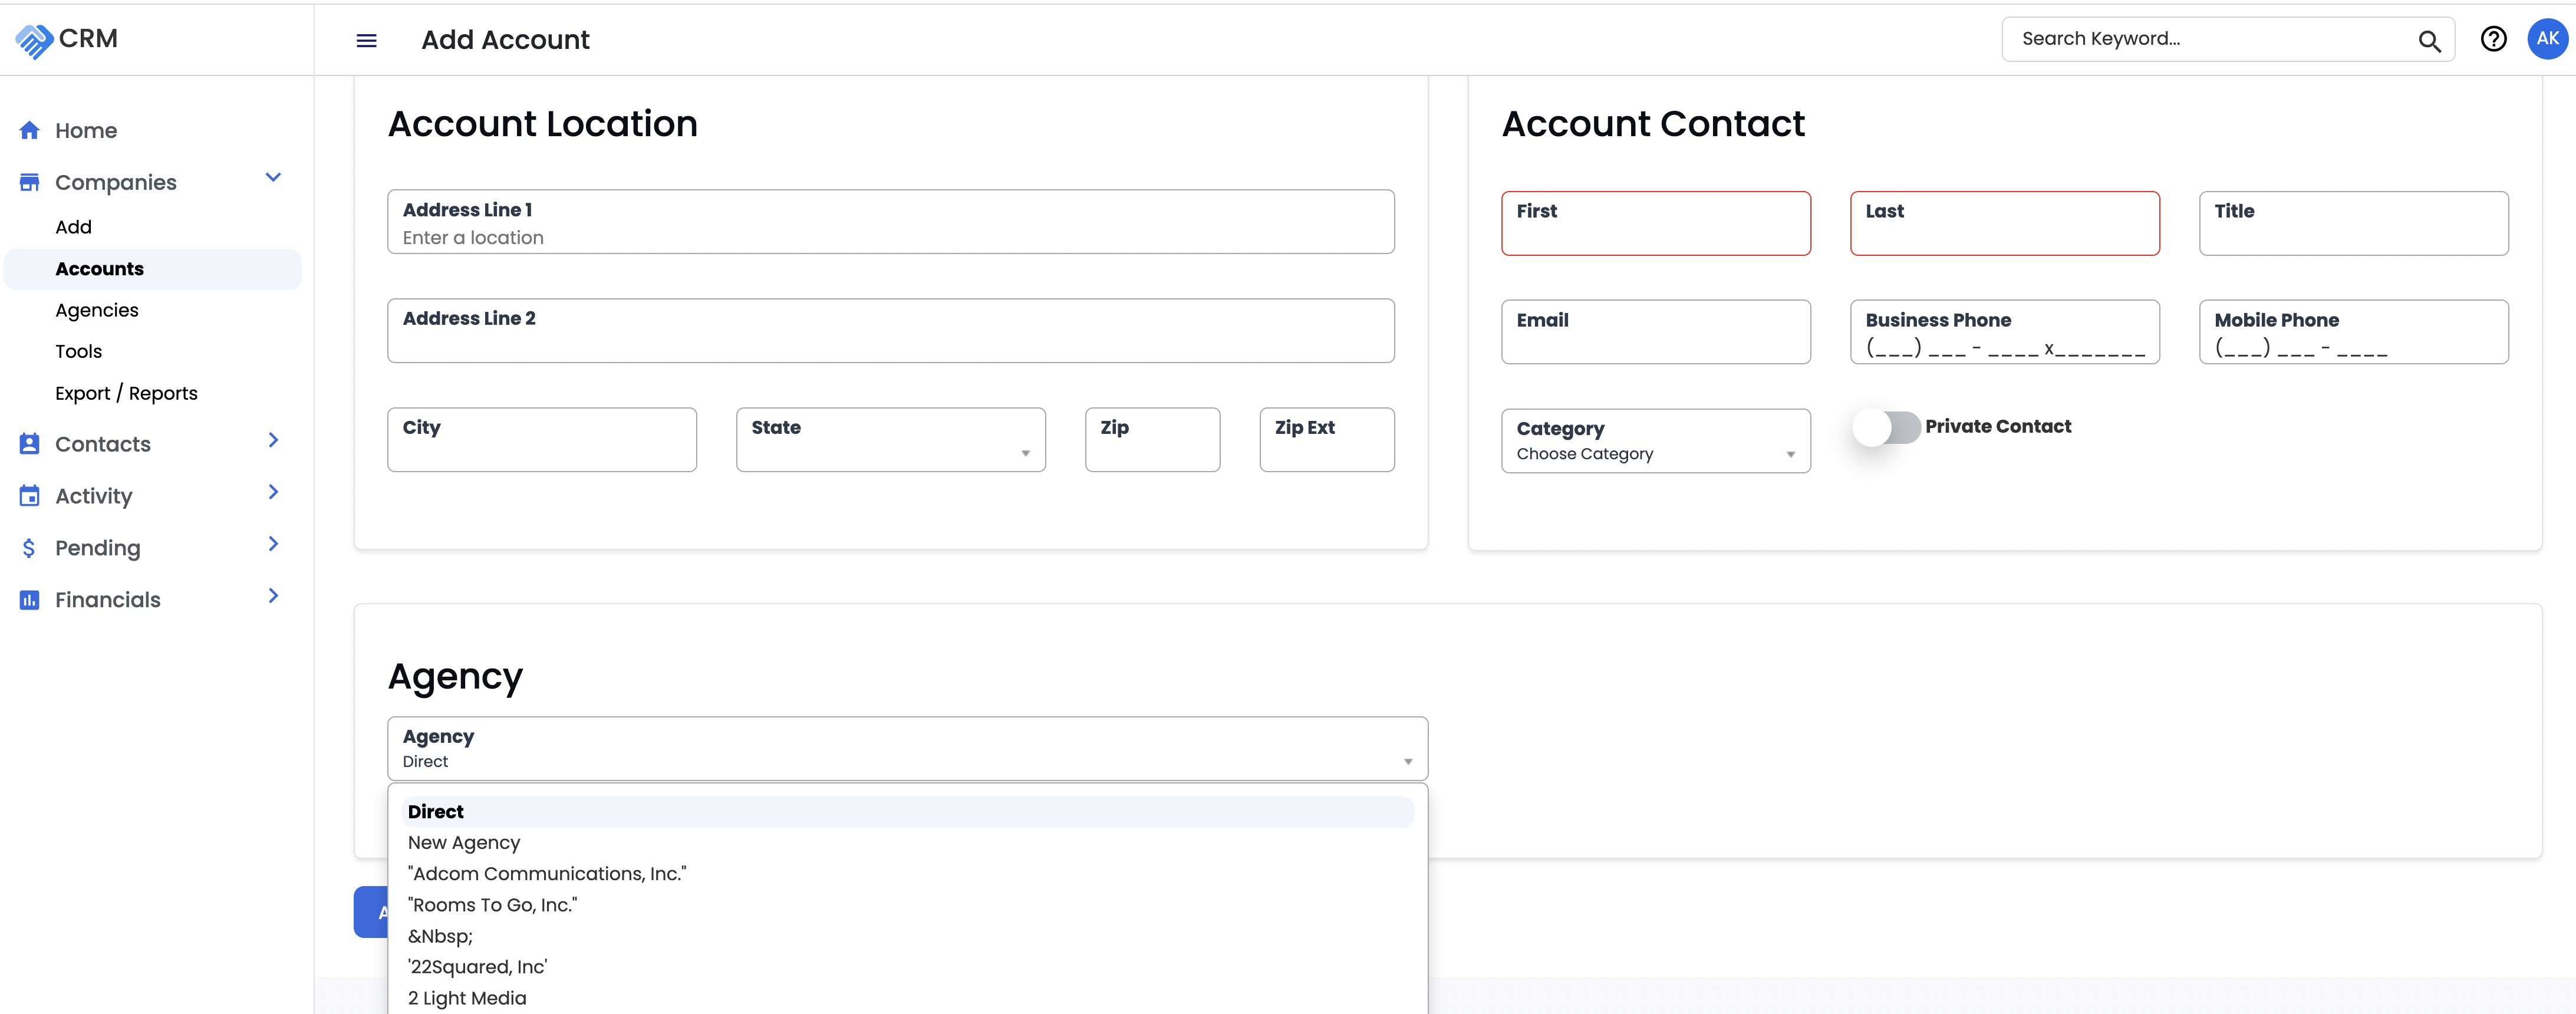The height and width of the screenshot is (1014, 2576).
Task: Click the Contacts badge icon
Action: pos(30,444)
